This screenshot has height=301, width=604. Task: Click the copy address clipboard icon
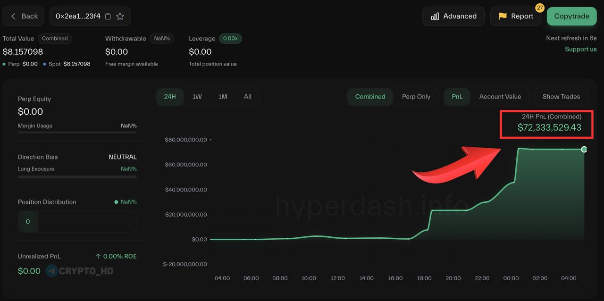coord(108,16)
